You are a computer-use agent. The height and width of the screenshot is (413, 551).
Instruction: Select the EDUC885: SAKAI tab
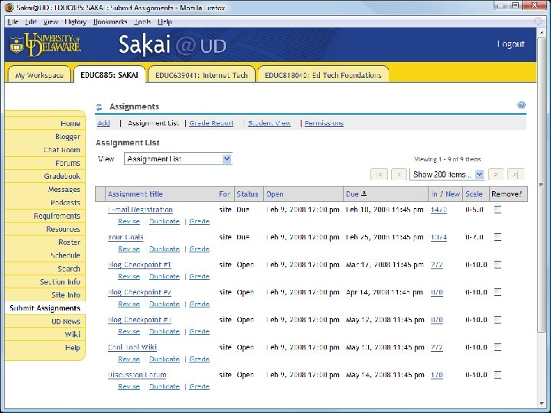tap(109, 75)
